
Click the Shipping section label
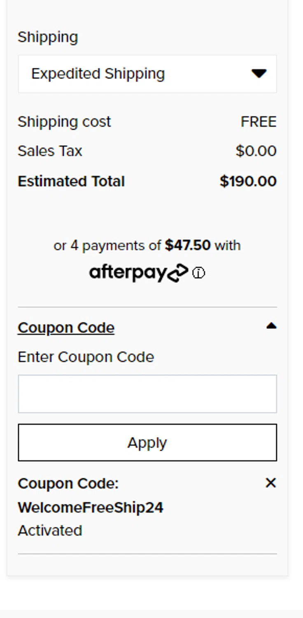pyautogui.click(x=48, y=37)
